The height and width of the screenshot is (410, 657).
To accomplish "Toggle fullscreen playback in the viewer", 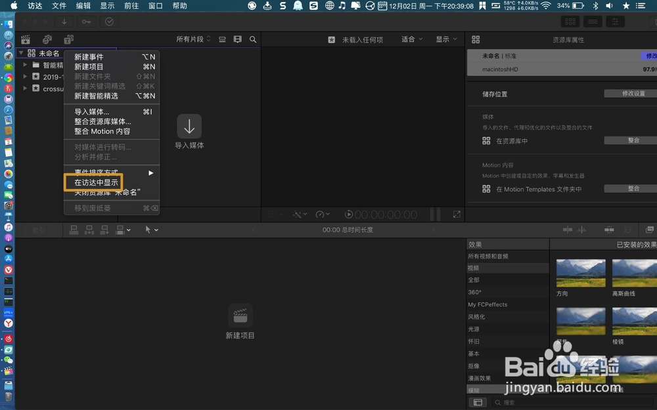I will click(457, 215).
